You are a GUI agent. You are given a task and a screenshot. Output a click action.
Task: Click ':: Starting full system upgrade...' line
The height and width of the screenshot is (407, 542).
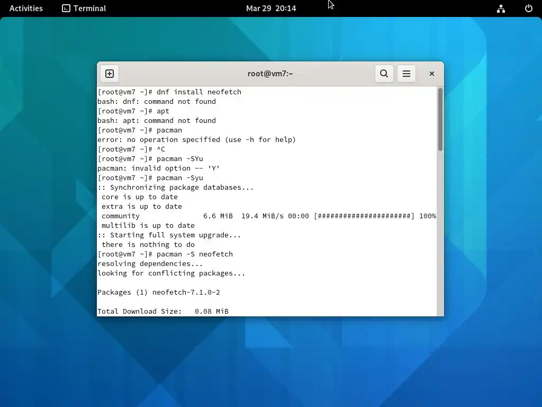[169, 235]
